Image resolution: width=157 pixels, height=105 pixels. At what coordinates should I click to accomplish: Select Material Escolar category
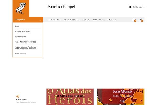[x=20, y=37]
